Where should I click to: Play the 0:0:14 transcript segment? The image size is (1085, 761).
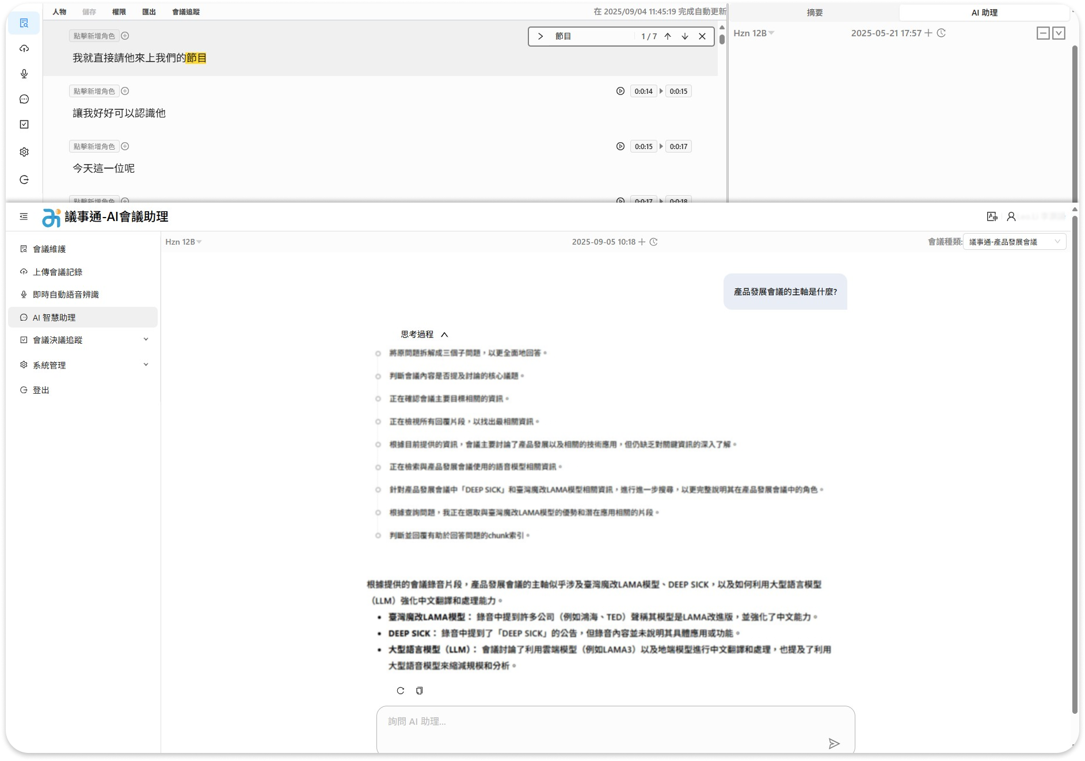click(620, 91)
